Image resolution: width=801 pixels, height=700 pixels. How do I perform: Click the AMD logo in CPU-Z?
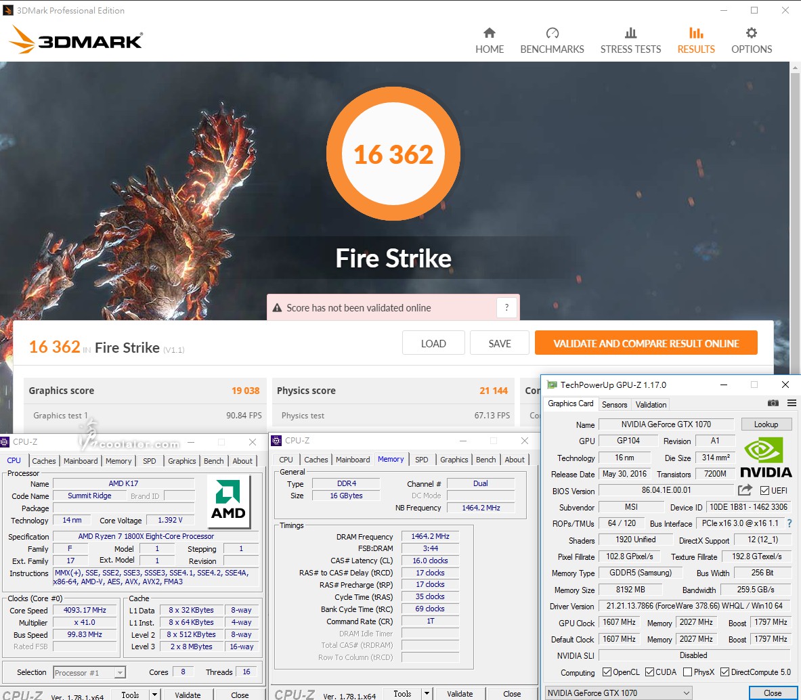coord(228,502)
